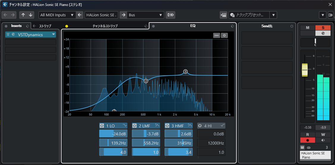Toggle Sends bypass circle

(x=292, y=26)
